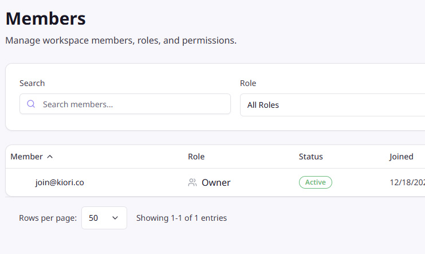The image size is (425, 254).
Task: Click the Showing 1-1 of 1 entries text
Action: click(181, 218)
